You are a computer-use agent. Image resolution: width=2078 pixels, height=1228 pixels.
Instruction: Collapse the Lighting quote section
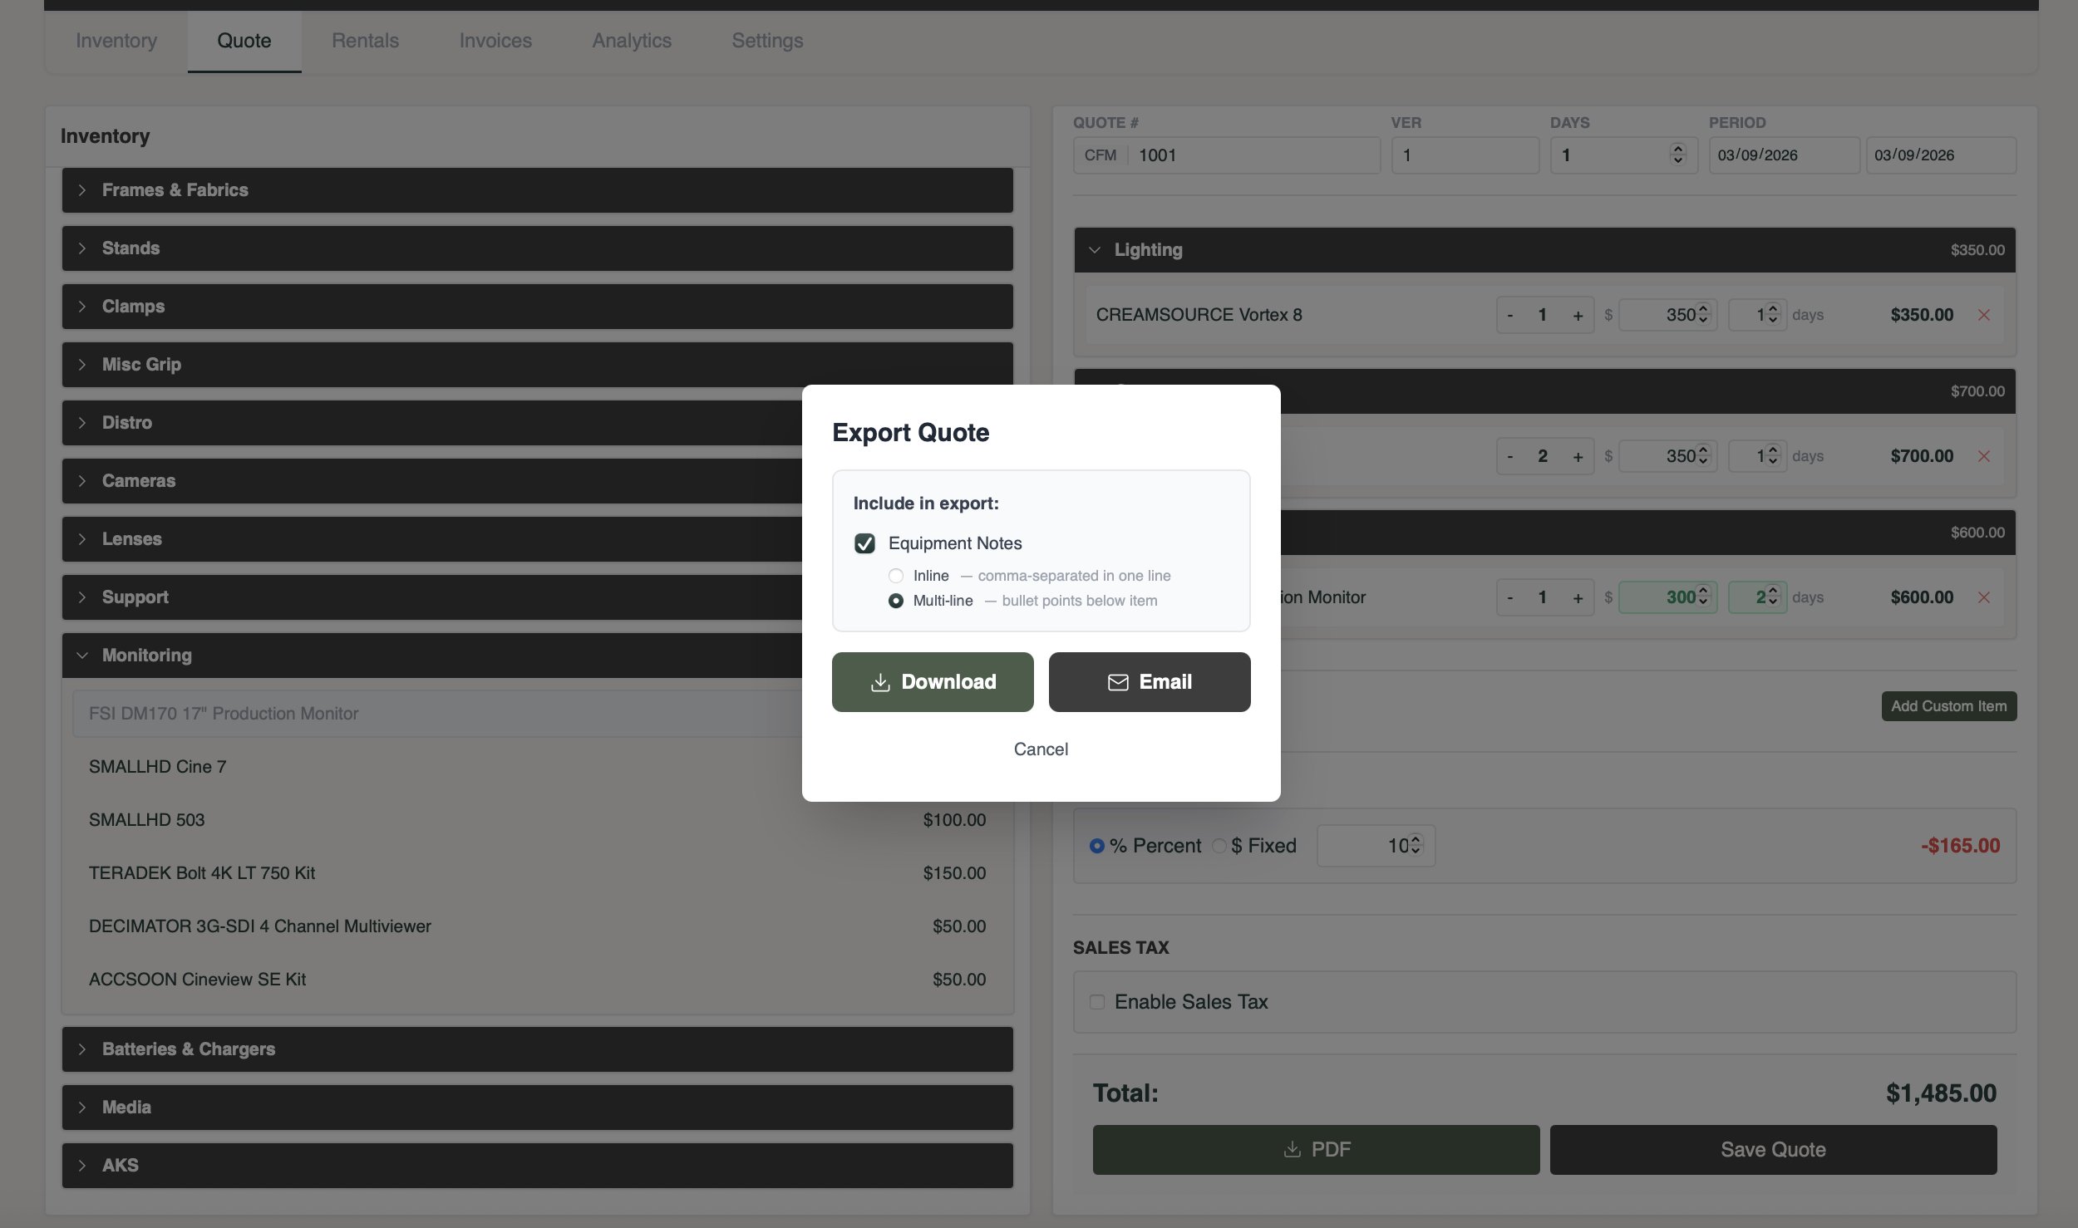pos(1147,250)
